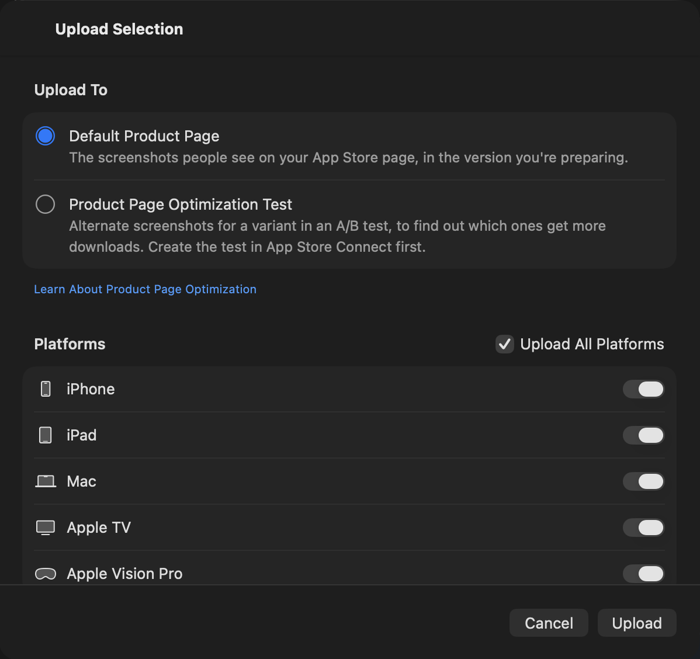Screen dimensions: 700x659
Task: Click the iPad device icon
Action: (45, 435)
